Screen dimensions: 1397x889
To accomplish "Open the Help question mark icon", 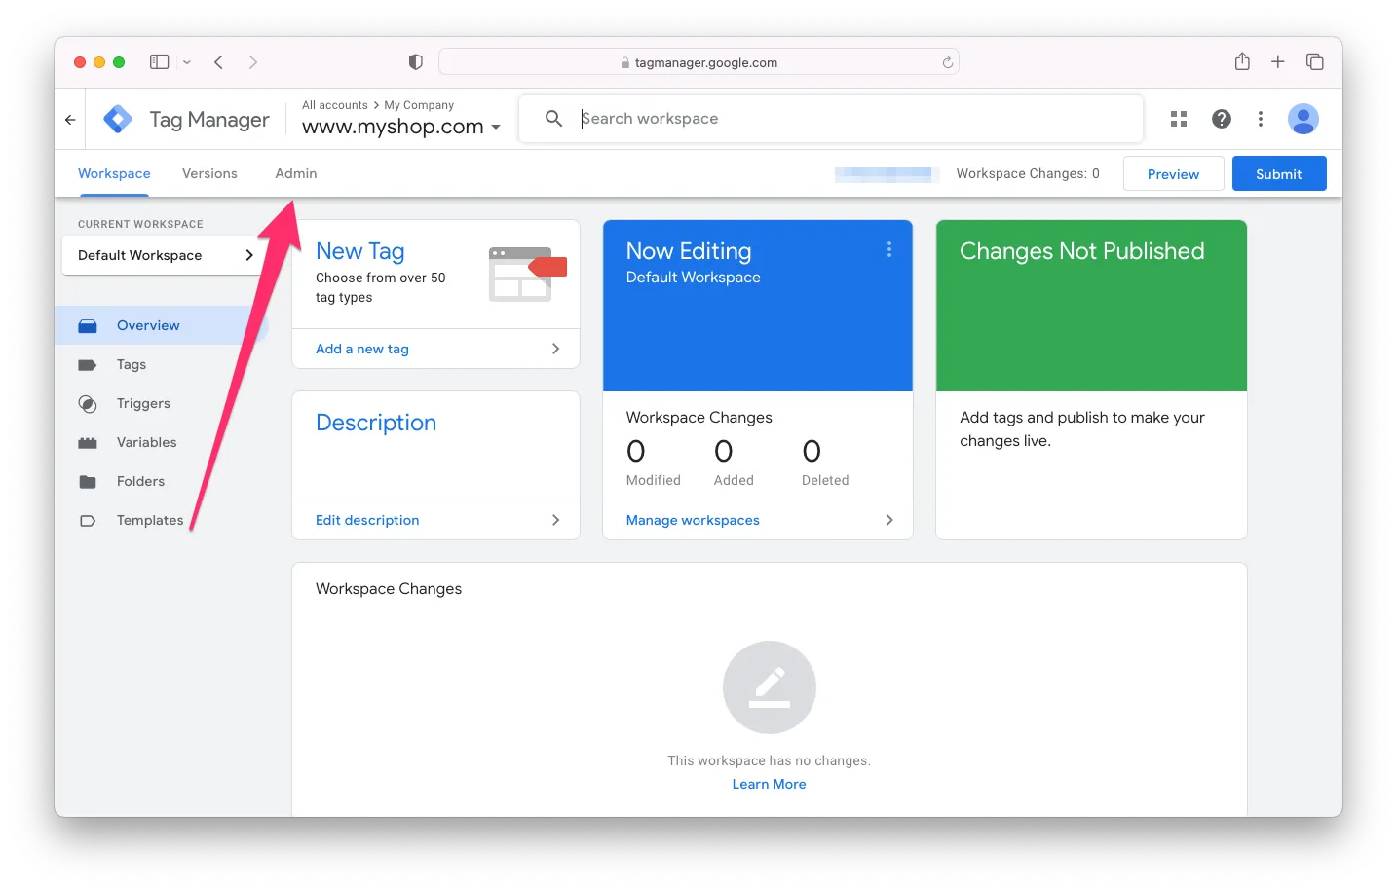I will tap(1221, 119).
